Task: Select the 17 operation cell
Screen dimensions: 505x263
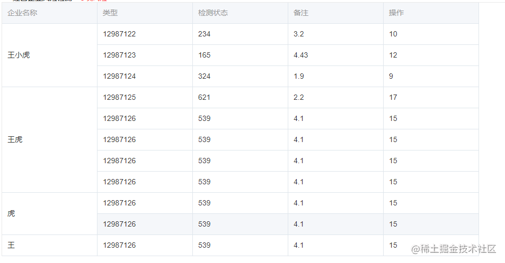Action: tap(393, 97)
